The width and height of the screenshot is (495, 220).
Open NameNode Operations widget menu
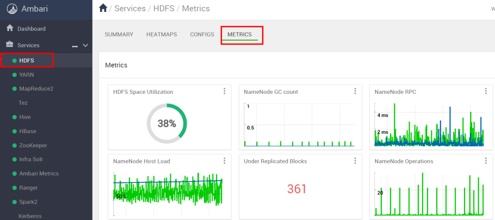(486, 161)
